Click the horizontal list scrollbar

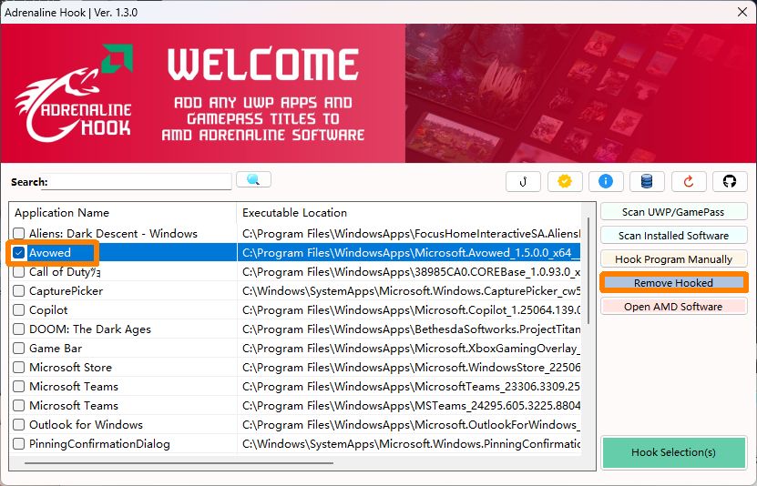point(179,463)
